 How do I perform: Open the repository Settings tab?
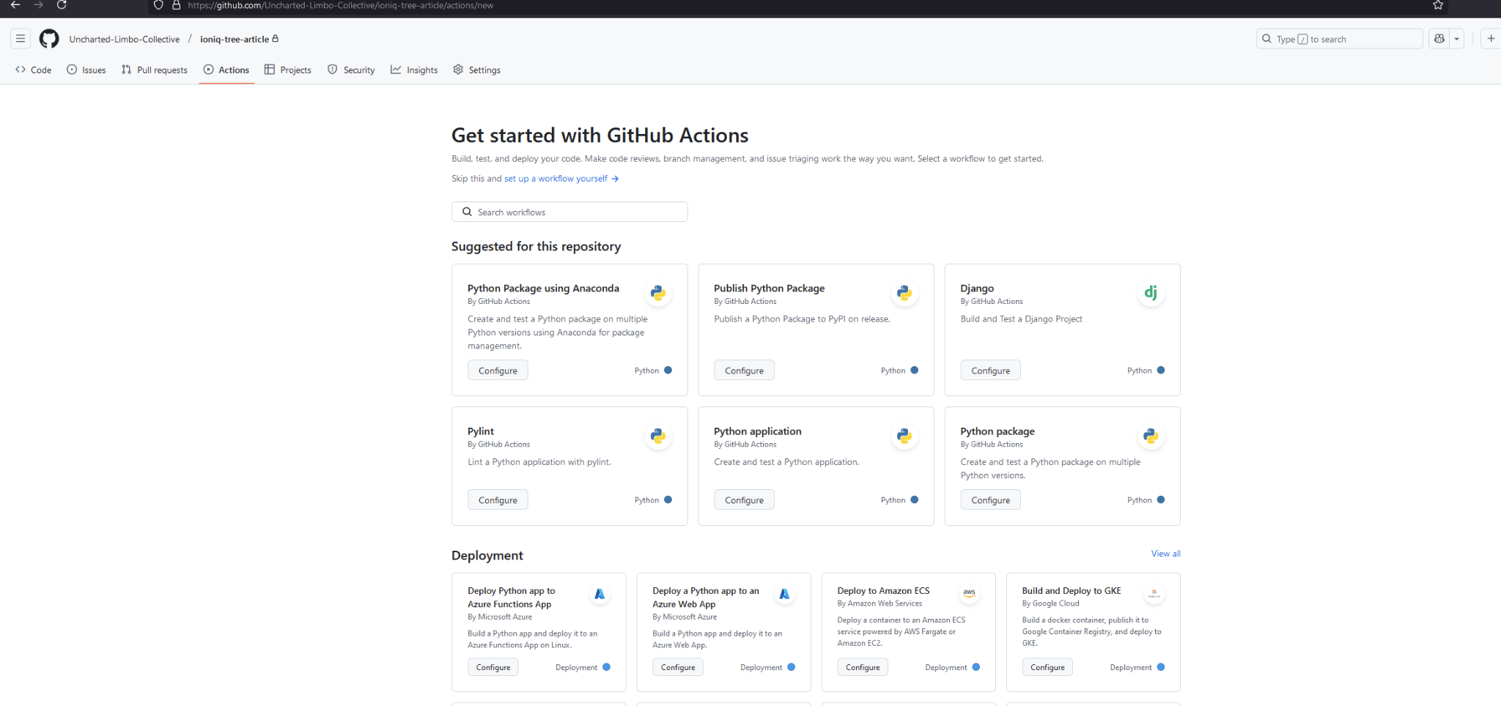[476, 70]
